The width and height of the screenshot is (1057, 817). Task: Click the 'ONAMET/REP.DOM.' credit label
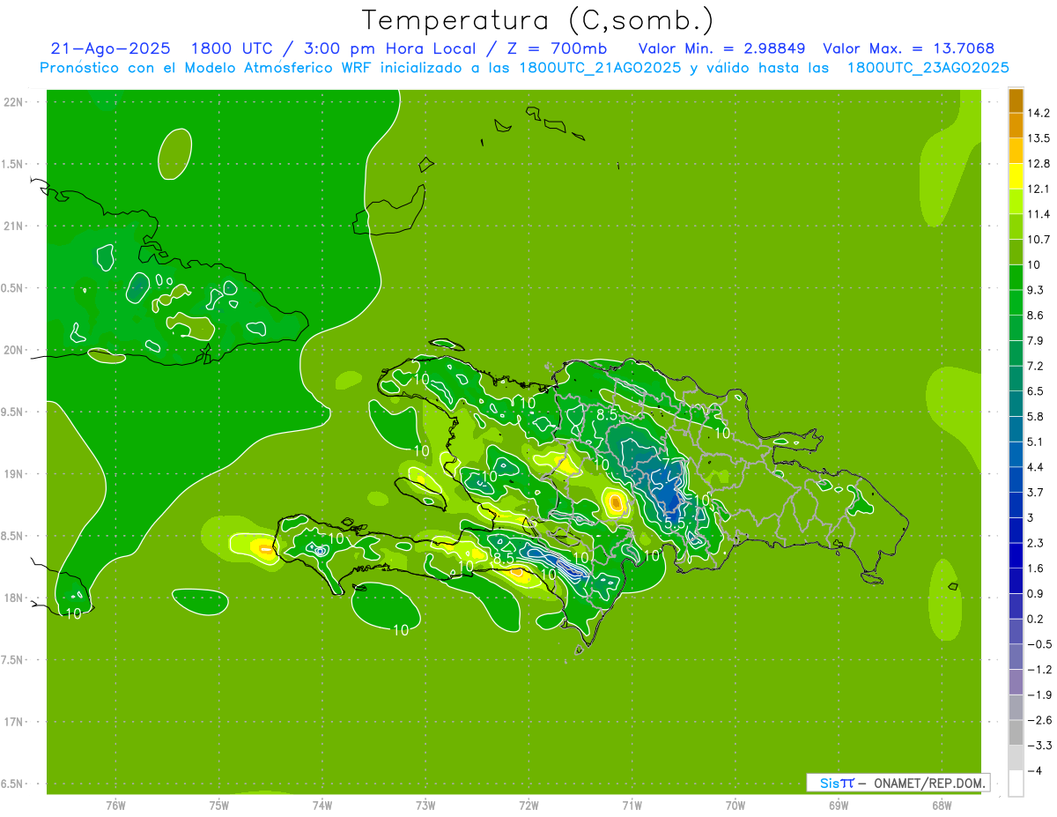point(929,783)
